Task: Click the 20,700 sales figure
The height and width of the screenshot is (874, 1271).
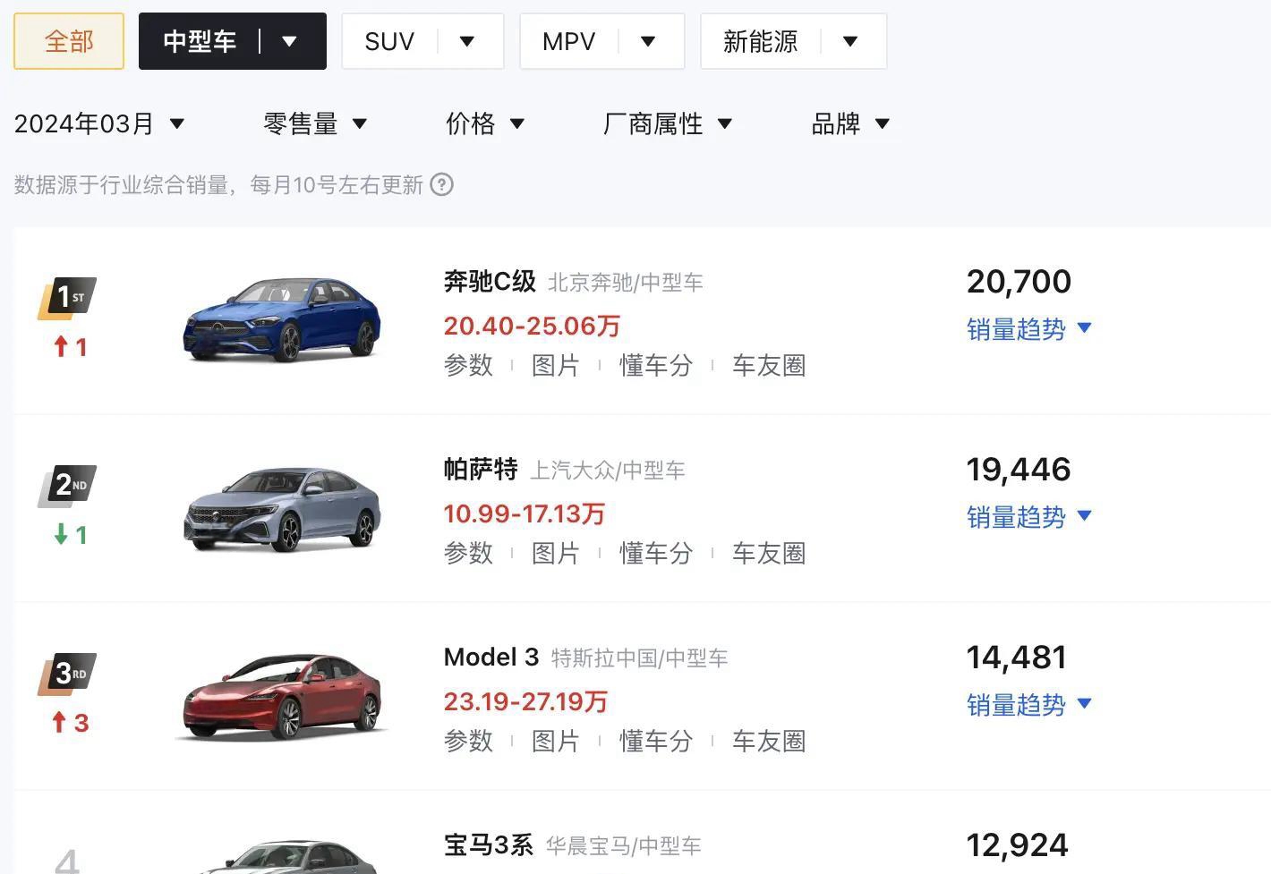Action: pyautogui.click(x=1019, y=282)
